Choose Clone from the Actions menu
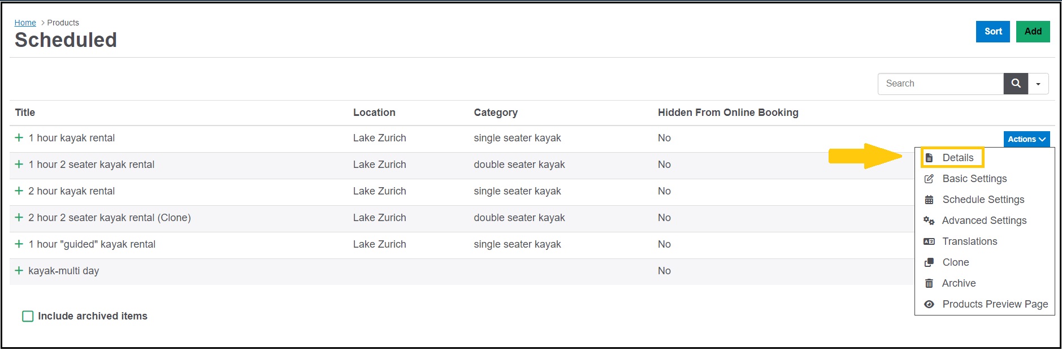This screenshot has width=1062, height=350. tap(956, 262)
